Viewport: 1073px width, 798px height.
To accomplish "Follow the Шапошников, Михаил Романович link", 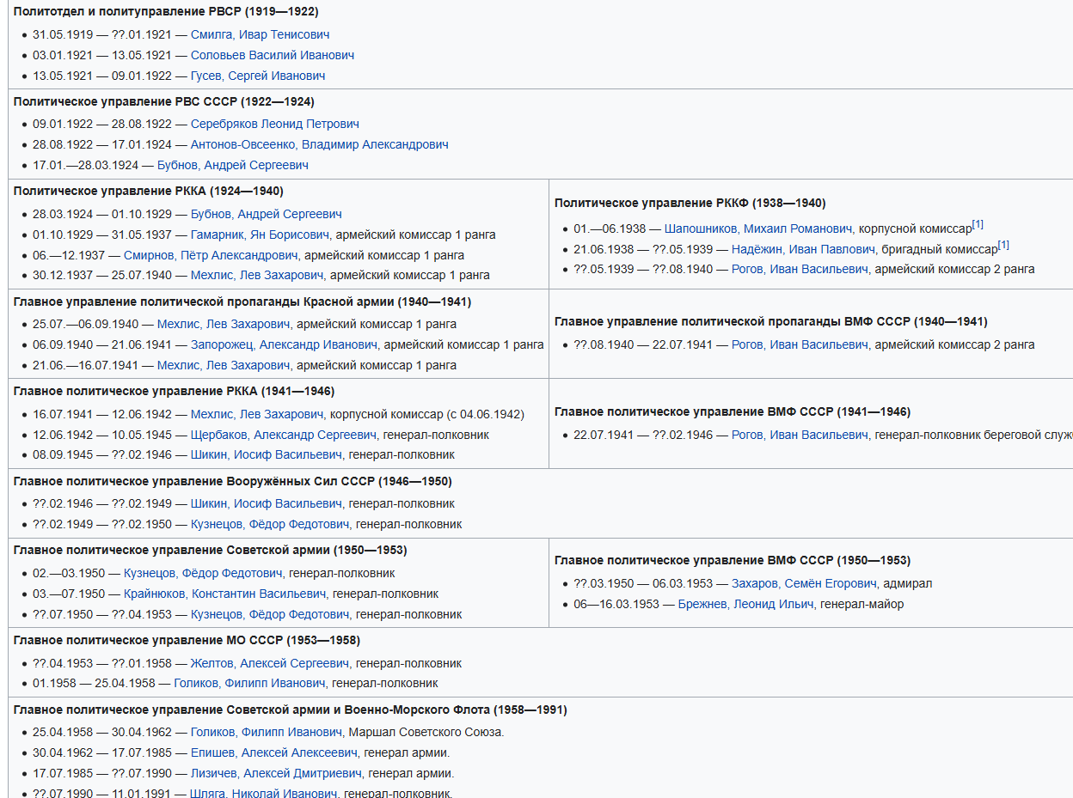I will [x=758, y=228].
